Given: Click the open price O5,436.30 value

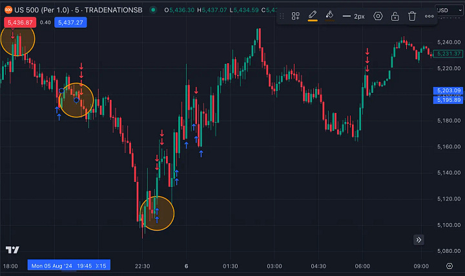Looking at the screenshot, I should (x=180, y=10).
